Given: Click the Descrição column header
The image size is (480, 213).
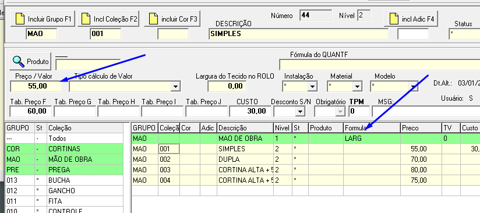Looking at the screenshot, I should [x=245, y=128].
